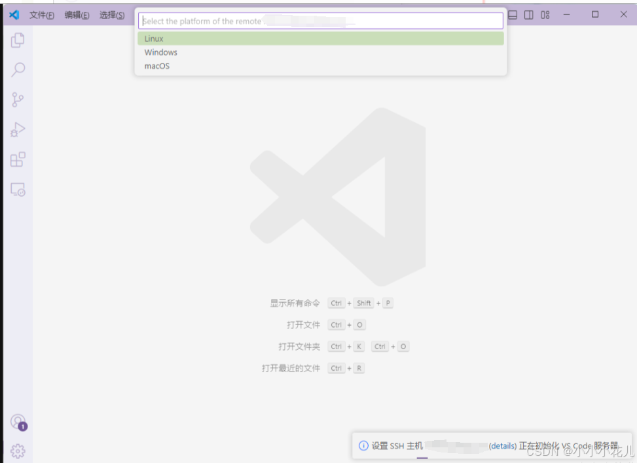Viewport: 637px width, 463px height.
Task: Open the Source Control view
Action: tap(18, 100)
